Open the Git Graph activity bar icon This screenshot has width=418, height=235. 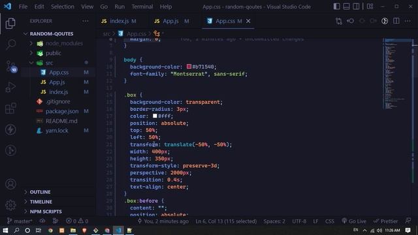[x=10, y=151]
